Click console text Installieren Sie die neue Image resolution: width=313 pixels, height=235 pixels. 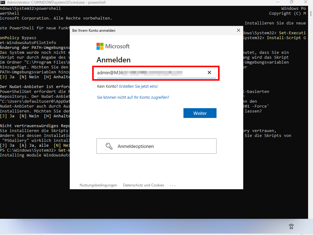[275, 23]
